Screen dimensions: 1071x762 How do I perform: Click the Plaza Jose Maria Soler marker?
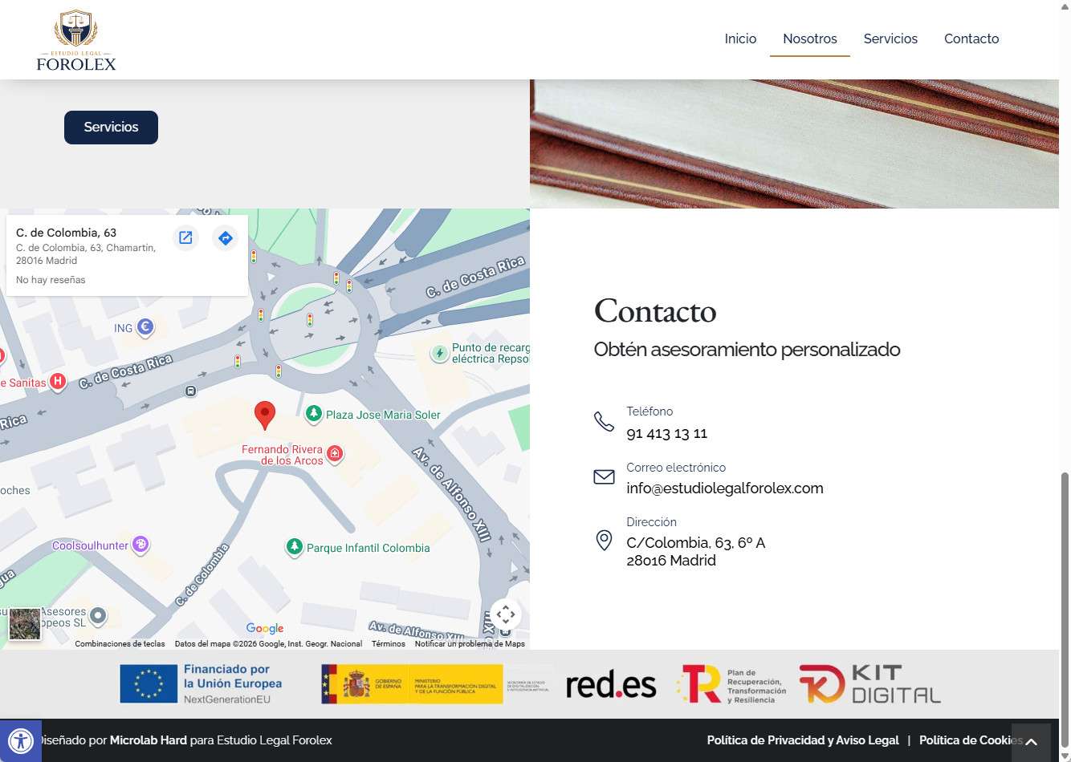click(314, 414)
